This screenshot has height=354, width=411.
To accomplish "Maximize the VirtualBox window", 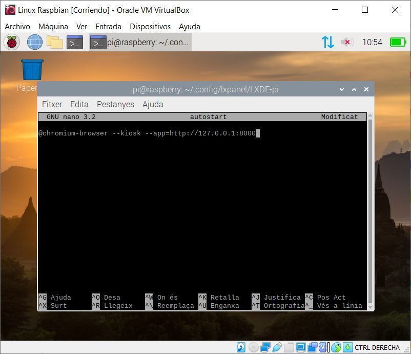I will (365, 10).
